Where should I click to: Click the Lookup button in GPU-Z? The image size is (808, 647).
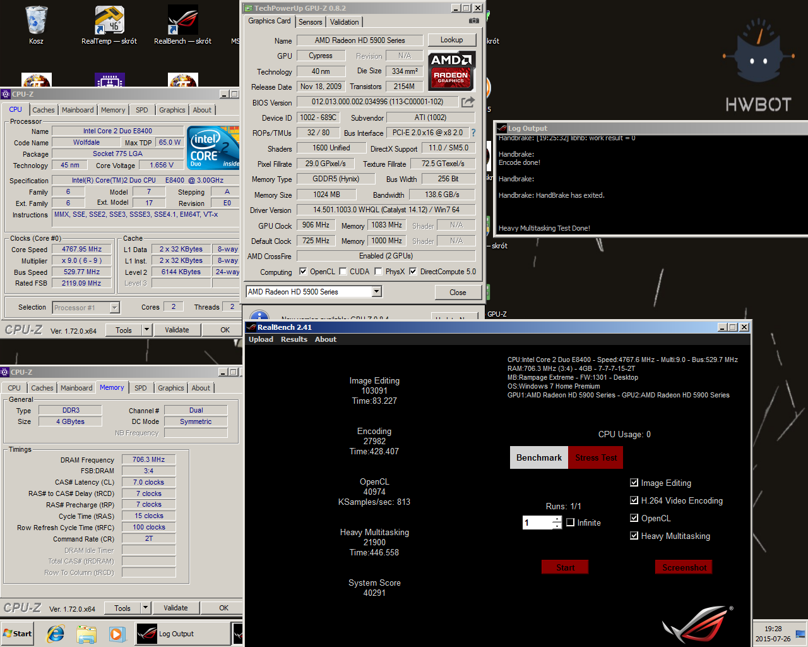tap(451, 40)
